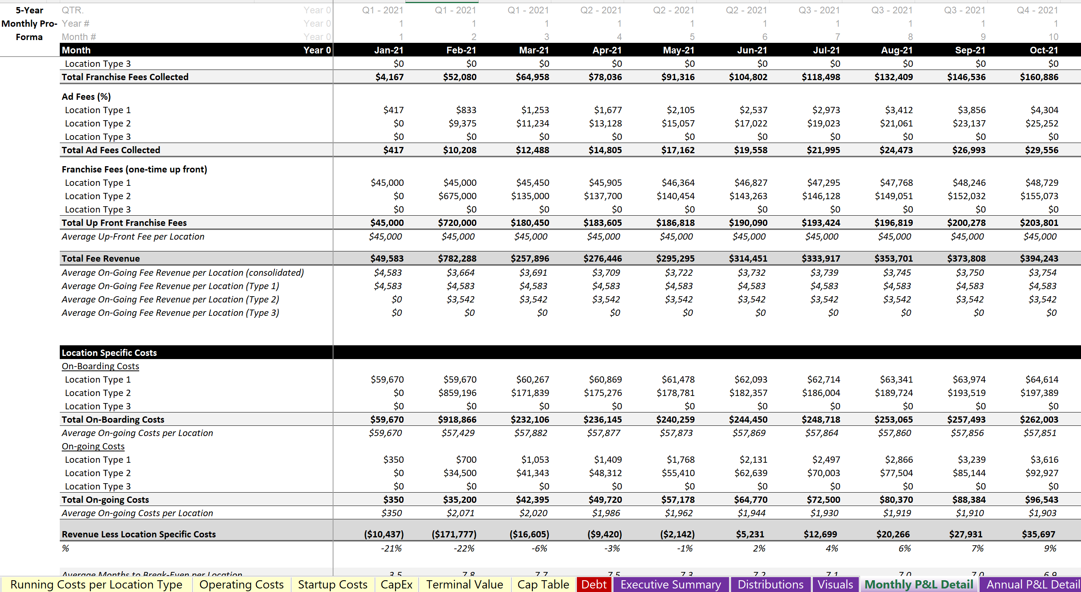Select Oct-21 Total On-going Costs $96,543
The width and height of the screenshot is (1081, 592).
point(1042,500)
